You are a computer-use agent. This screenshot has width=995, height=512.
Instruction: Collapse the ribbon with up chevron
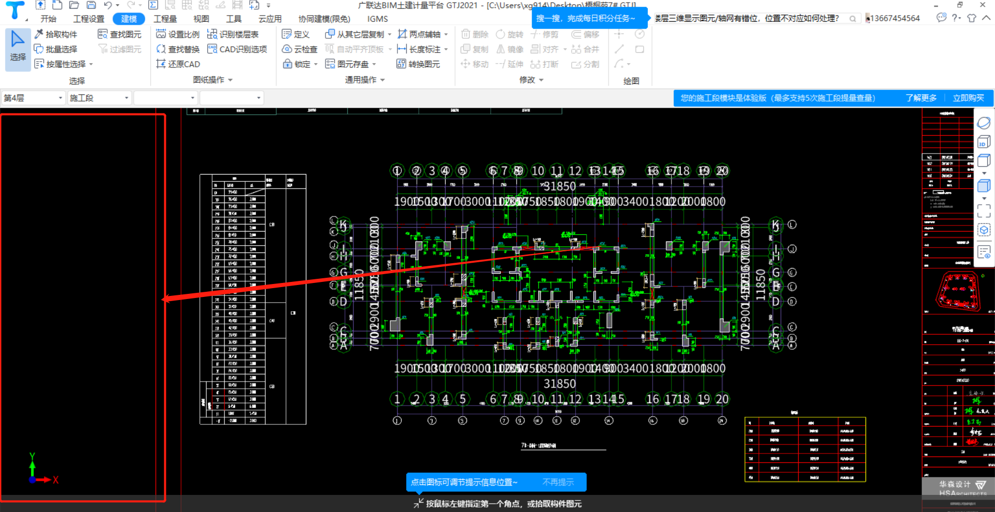pyautogui.click(x=986, y=18)
